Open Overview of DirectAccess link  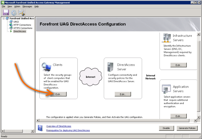pos(59,126)
